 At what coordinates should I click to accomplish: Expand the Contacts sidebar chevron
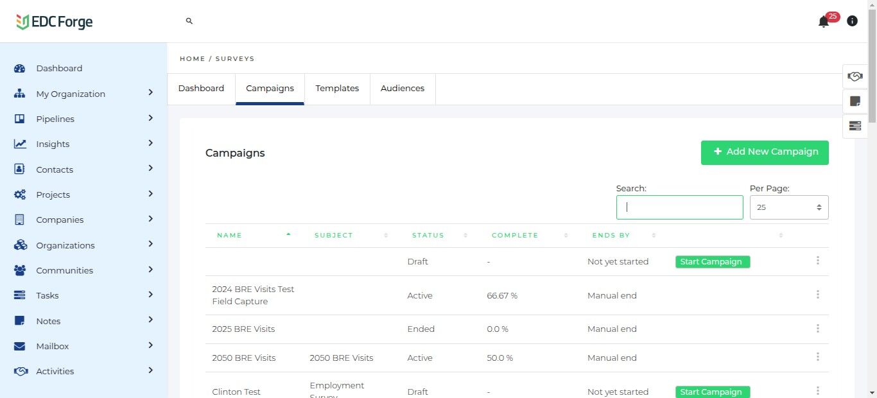[150, 169]
